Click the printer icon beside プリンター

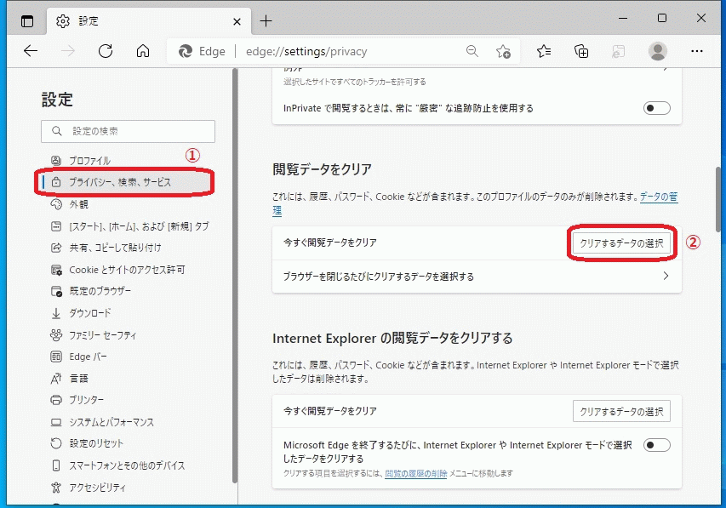[56, 400]
